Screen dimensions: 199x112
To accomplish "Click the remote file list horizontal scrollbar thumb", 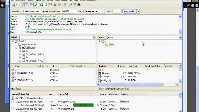I will pos(132,84).
